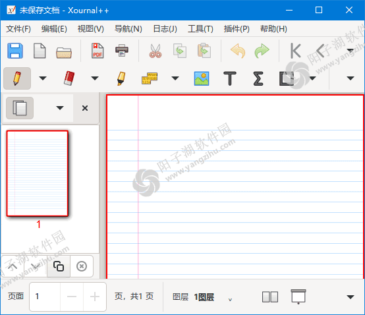Redo with the green arrow icon
This screenshot has width=365, height=315.
click(x=262, y=51)
